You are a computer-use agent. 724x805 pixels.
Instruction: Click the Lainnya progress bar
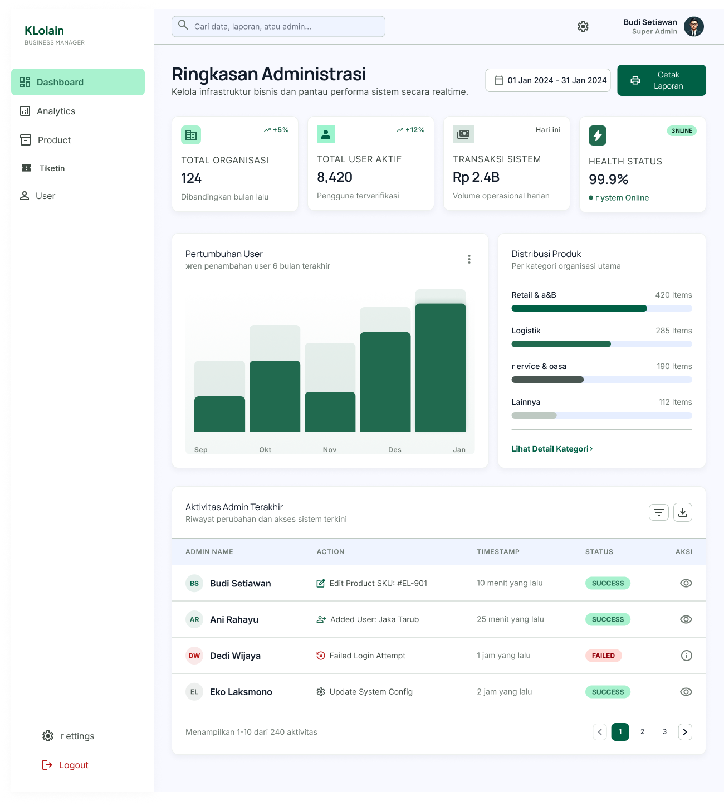point(601,415)
